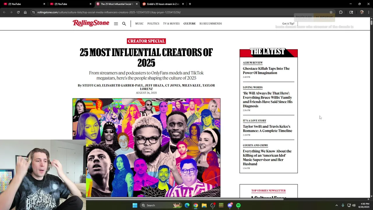Open author Steffi Cao's page
This screenshot has height=210, width=373.
click(91, 85)
